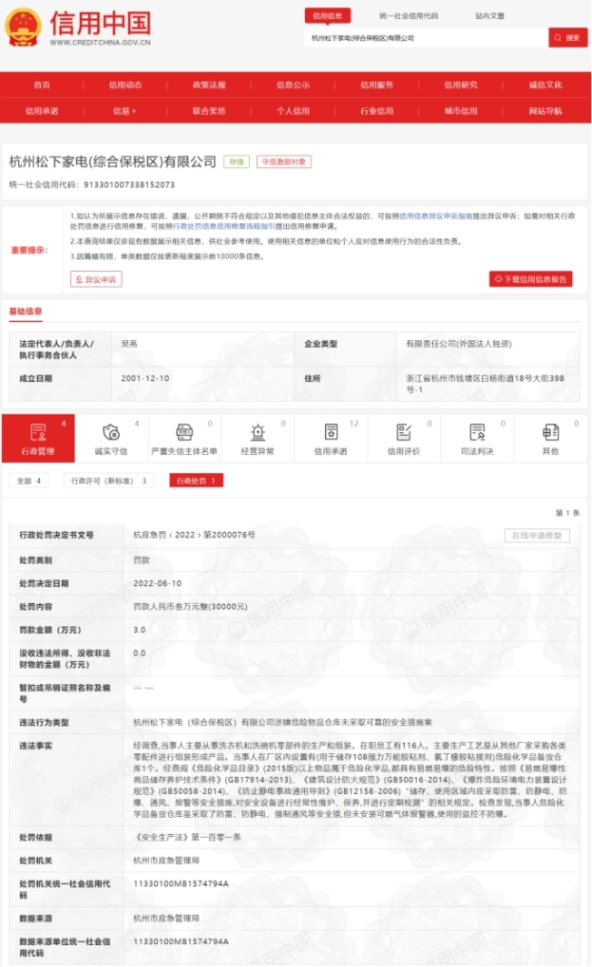Click fine amount value 3.0
592x967 pixels.
click(140, 630)
